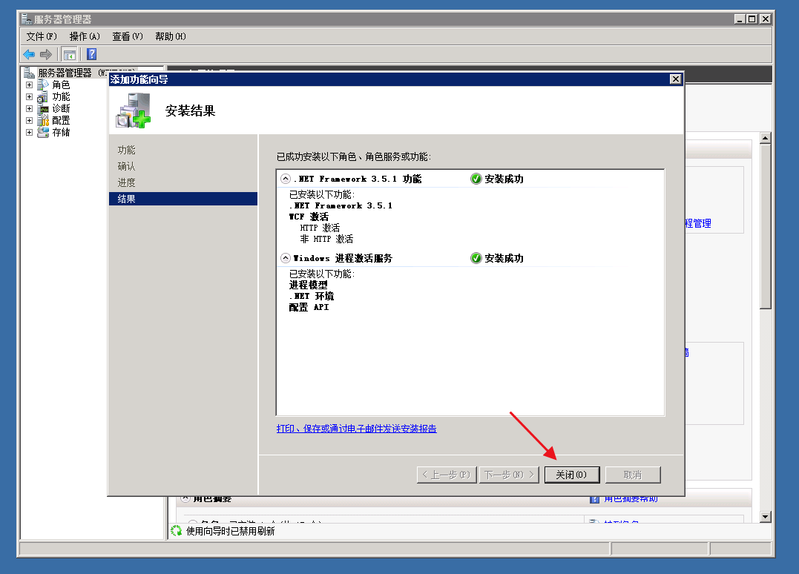The image size is (799, 574).
Task: Select the 角色 (Roles) node icon
Action: (43, 85)
